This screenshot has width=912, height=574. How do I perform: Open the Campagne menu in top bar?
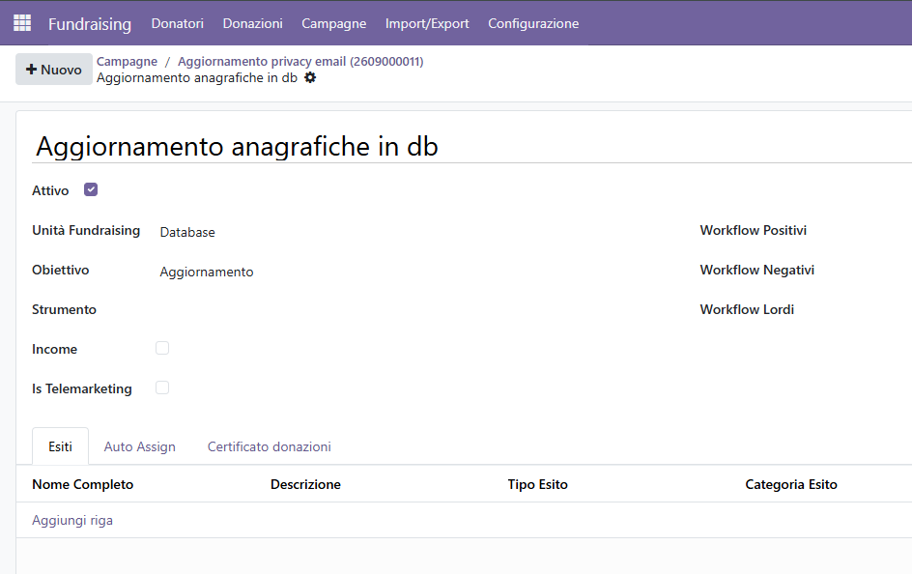tap(334, 23)
